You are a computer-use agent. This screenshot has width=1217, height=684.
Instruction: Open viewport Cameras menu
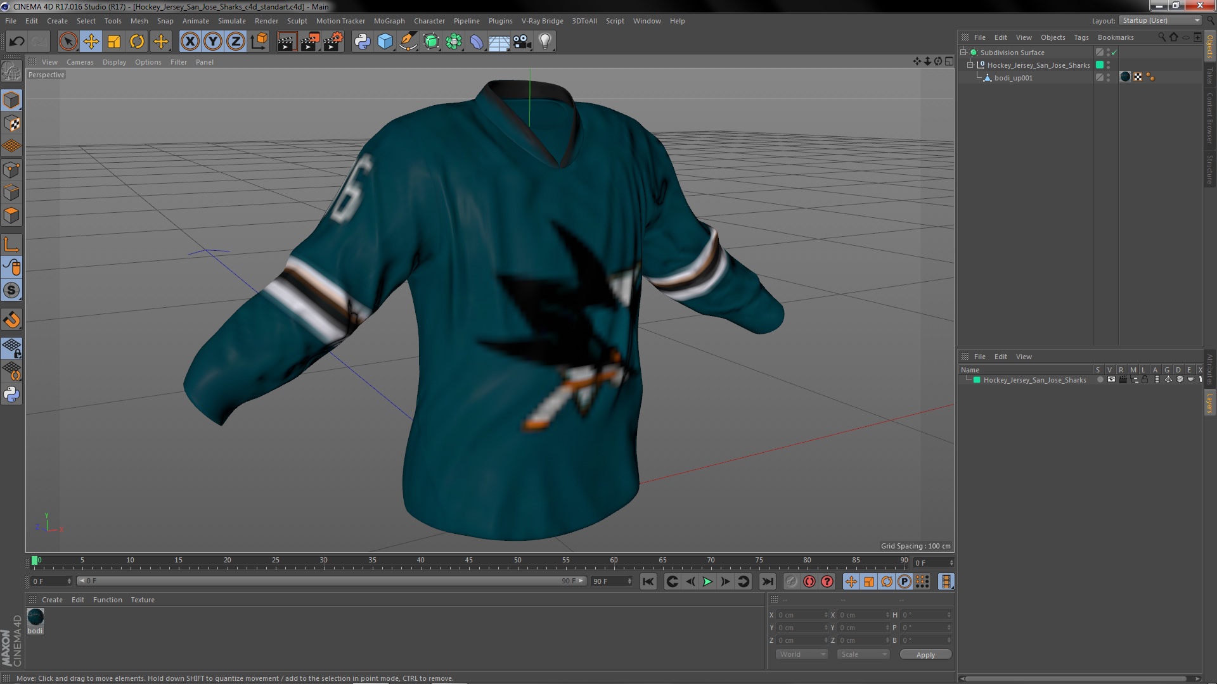coord(80,62)
